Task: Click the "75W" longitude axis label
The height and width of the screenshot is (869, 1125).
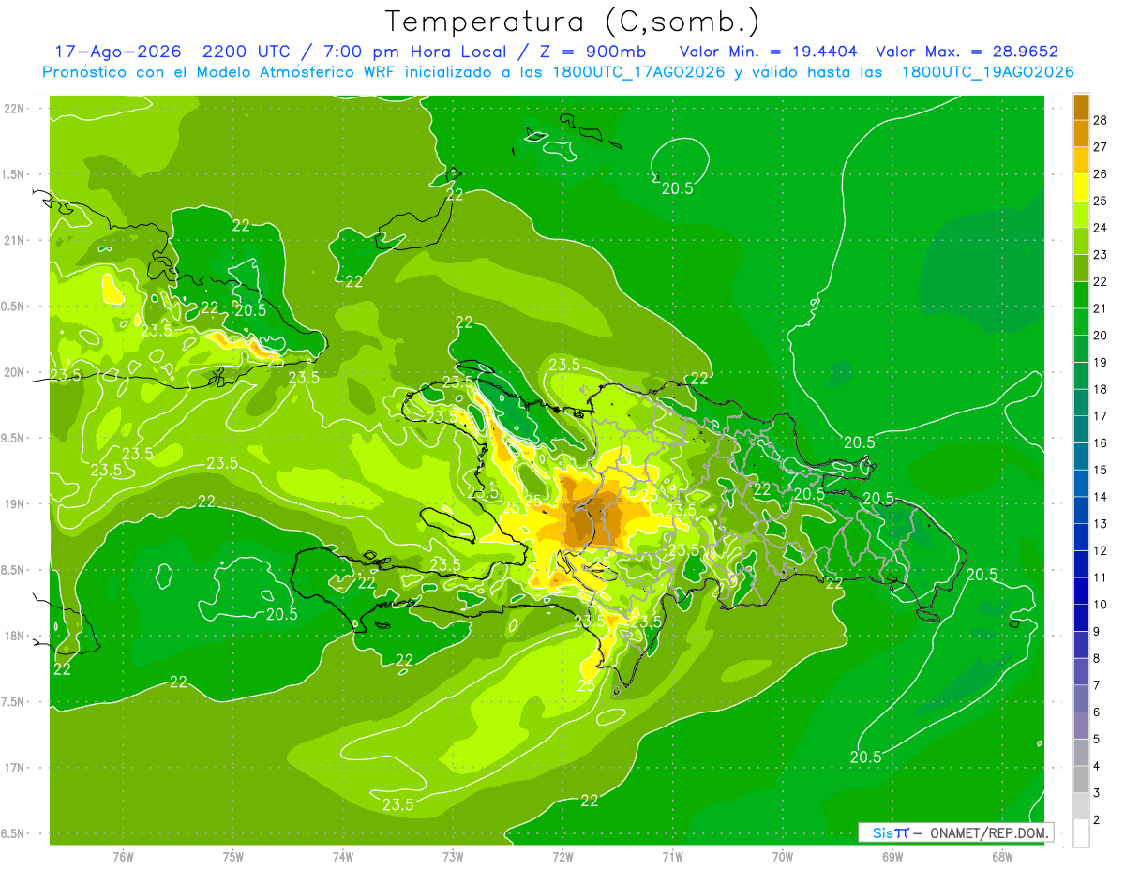Action: 233,857
